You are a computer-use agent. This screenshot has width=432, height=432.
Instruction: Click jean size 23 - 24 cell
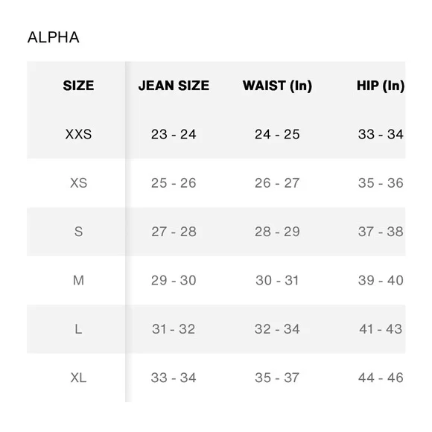coord(174,134)
